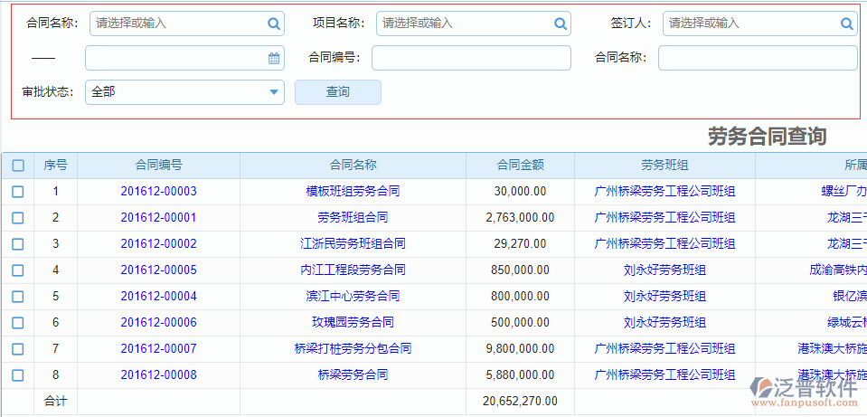The height and width of the screenshot is (417, 867).
Task: Click the 序号 column header
Action: coord(55,166)
